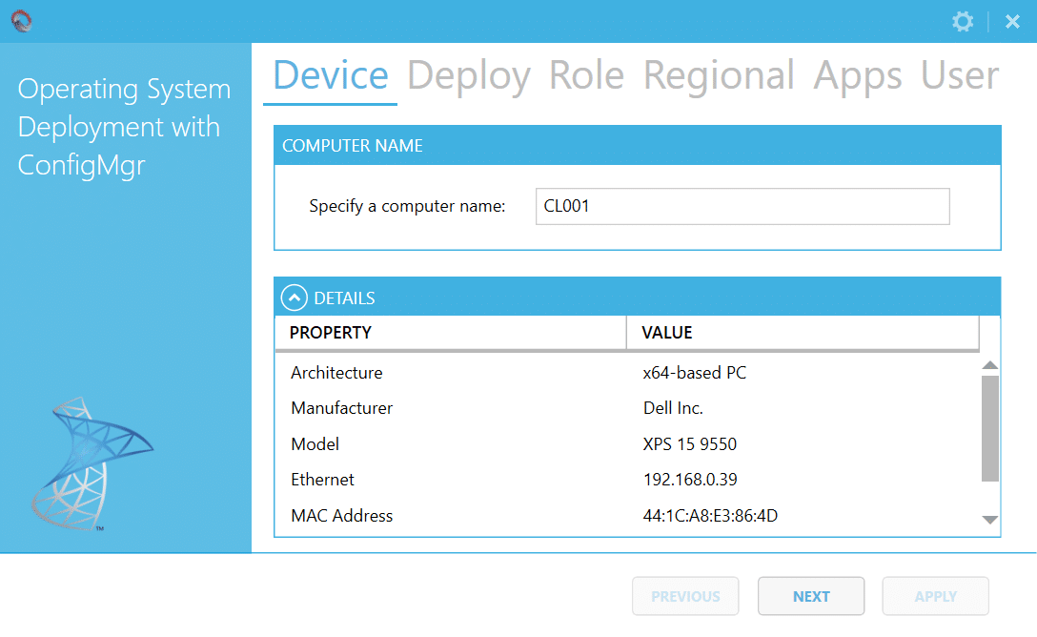The width and height of the screenshot is (1037, 637).
Task: Click the circular chevron on DETAILS header
Action: (x=295, y=297)
